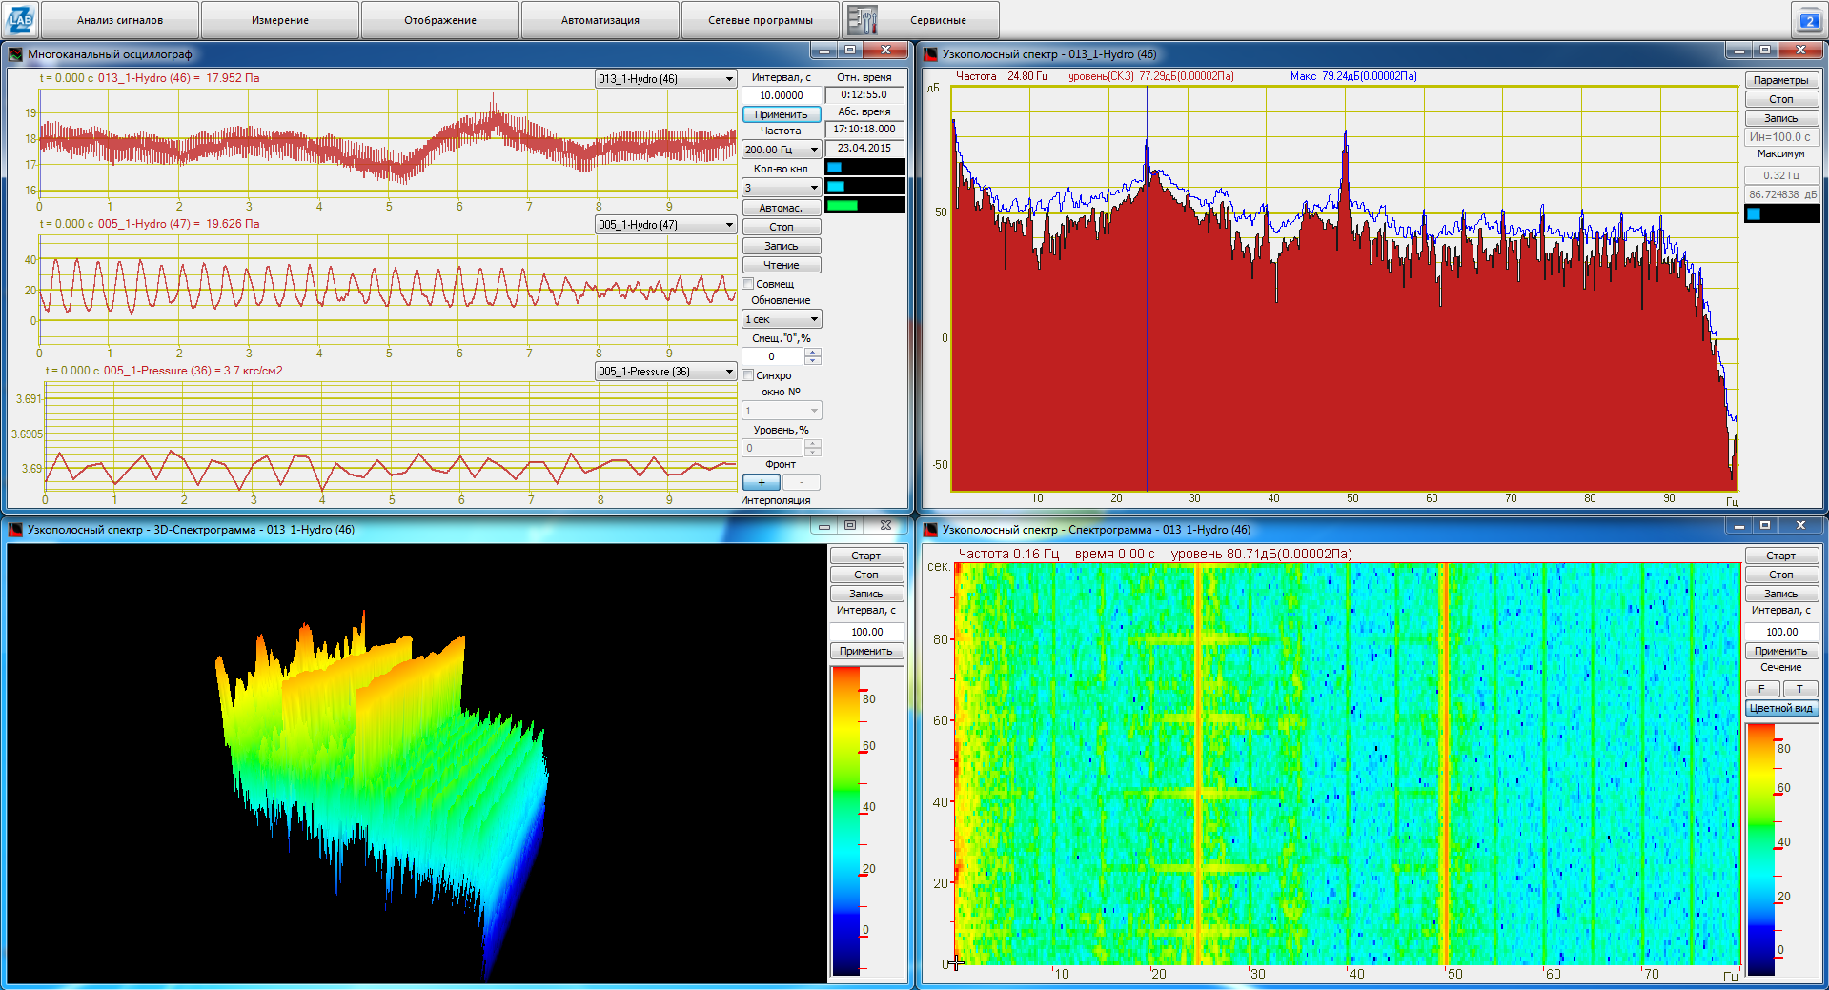Increase the Смещ. "0",% value with up arrow
Screen dimensions: 1829x990
pyautogui.click(x=813, y=353)
